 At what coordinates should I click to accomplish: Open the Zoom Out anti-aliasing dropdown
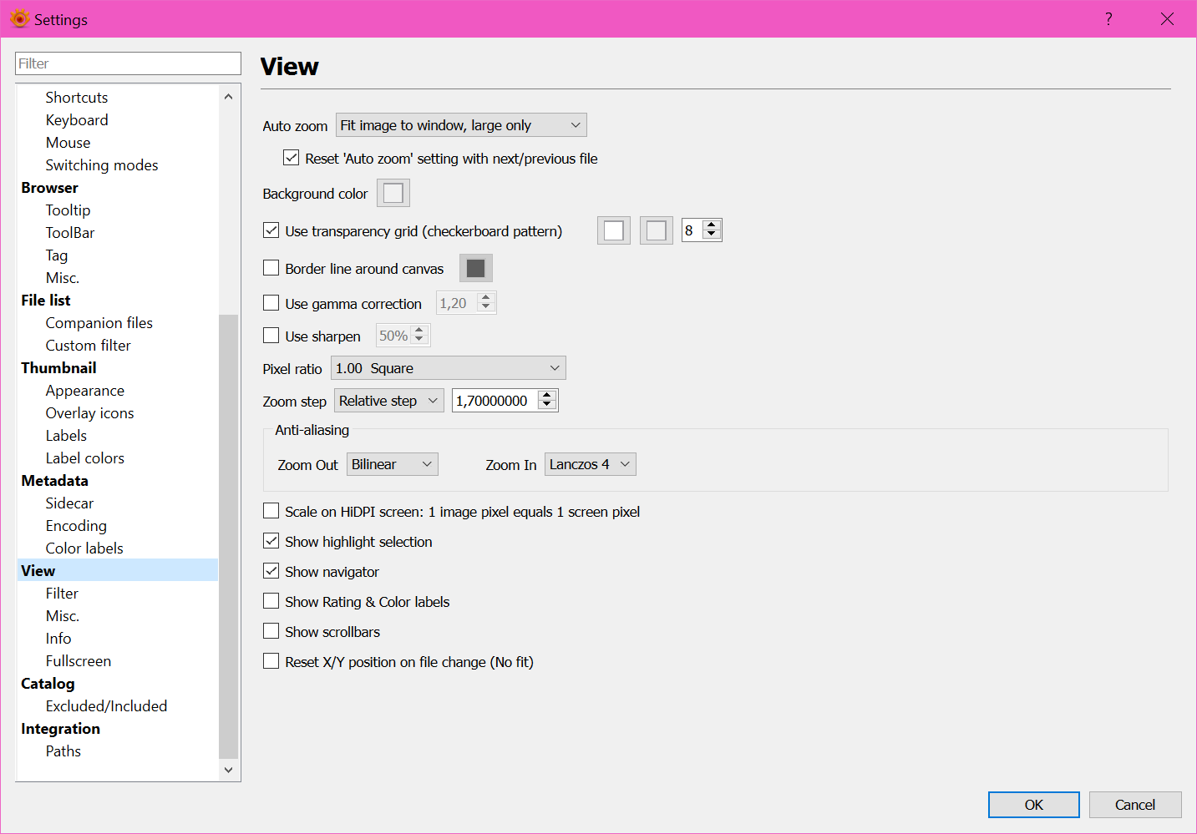[x=392, y=463]
